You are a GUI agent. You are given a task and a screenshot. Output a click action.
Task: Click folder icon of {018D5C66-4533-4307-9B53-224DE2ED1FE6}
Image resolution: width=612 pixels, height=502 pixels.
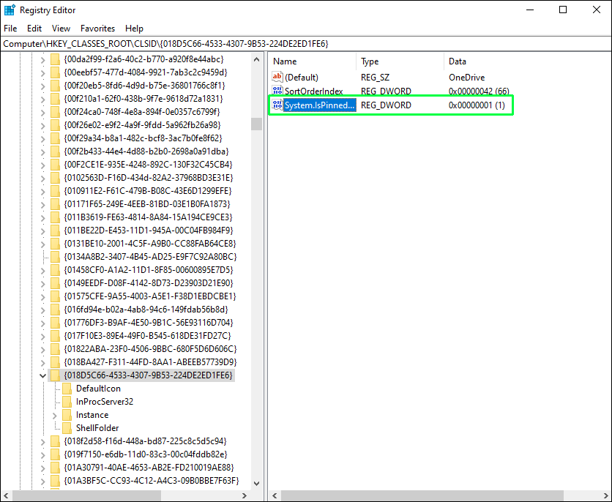point(55,375)
